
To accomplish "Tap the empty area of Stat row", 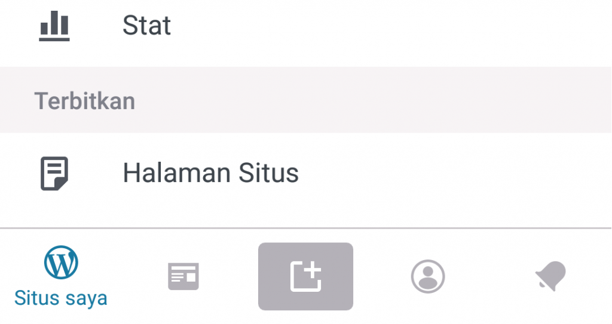I will pos(390,26).
